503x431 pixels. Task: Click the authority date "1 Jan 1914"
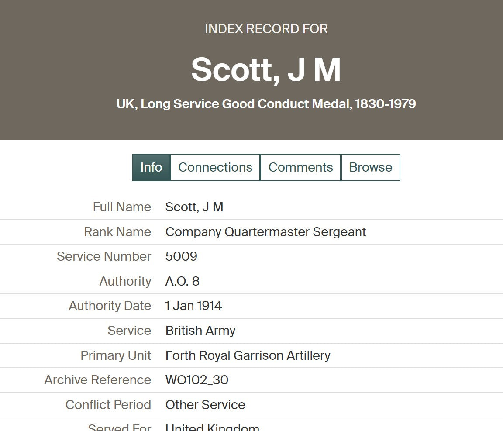[193, 306]
